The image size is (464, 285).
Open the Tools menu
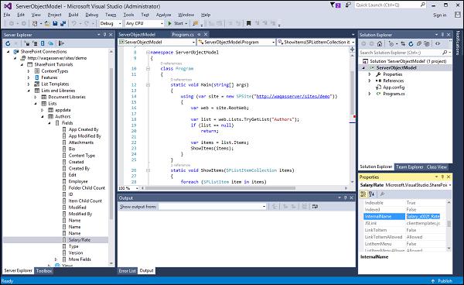tap(128, 15)
